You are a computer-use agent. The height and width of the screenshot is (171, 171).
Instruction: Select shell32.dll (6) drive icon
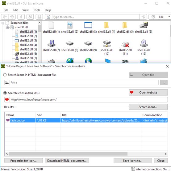[144, 25]
